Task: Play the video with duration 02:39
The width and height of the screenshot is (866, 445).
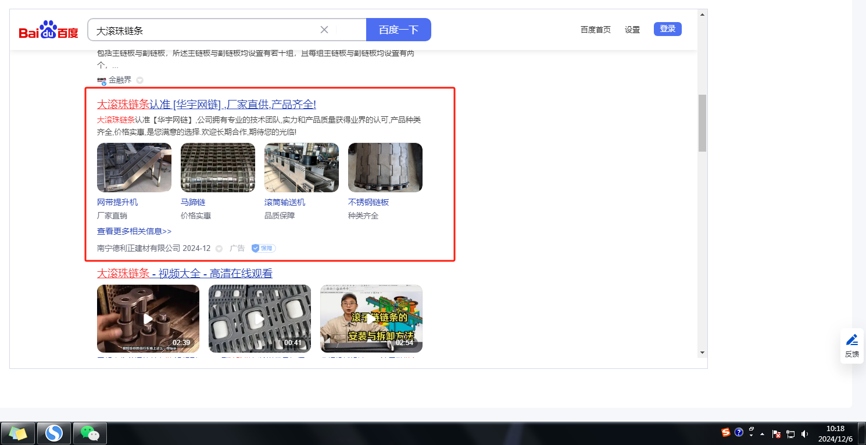Action: tap(148, 318)
